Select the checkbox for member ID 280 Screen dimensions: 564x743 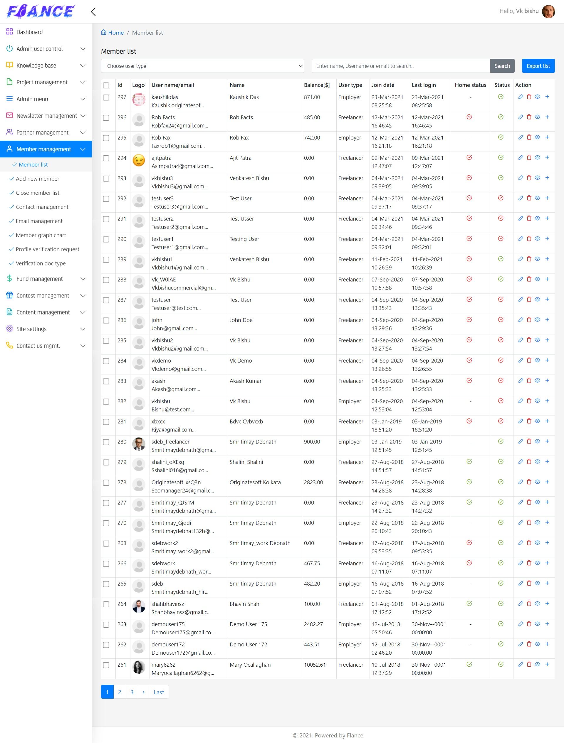106,442
